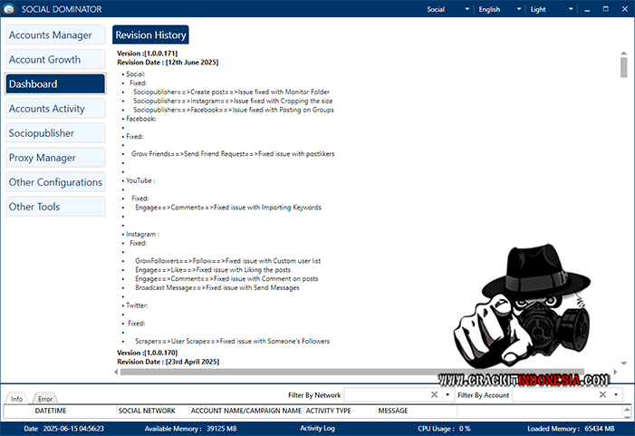
Task: Switch to the Info log tab
Action: (x=16, y=399)
